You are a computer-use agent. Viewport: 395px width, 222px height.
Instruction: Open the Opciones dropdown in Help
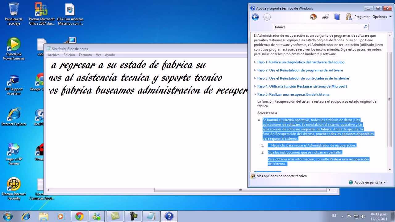[x=381, y=17]
